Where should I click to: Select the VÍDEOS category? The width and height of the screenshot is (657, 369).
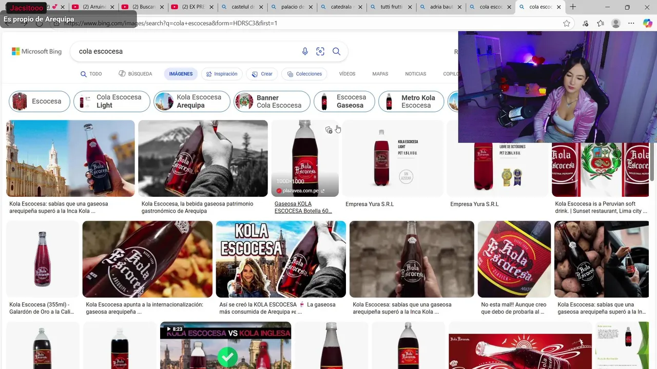point(347,74)
